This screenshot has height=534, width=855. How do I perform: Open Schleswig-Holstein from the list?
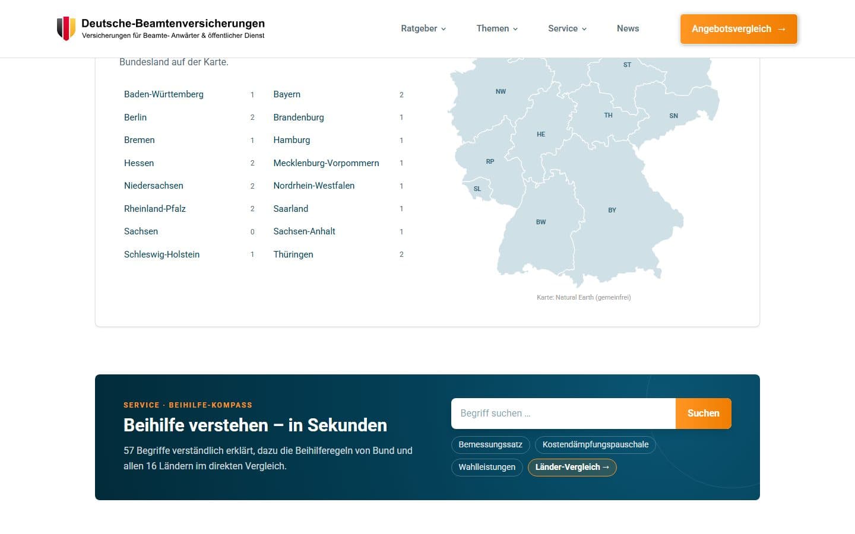point(189,255)
